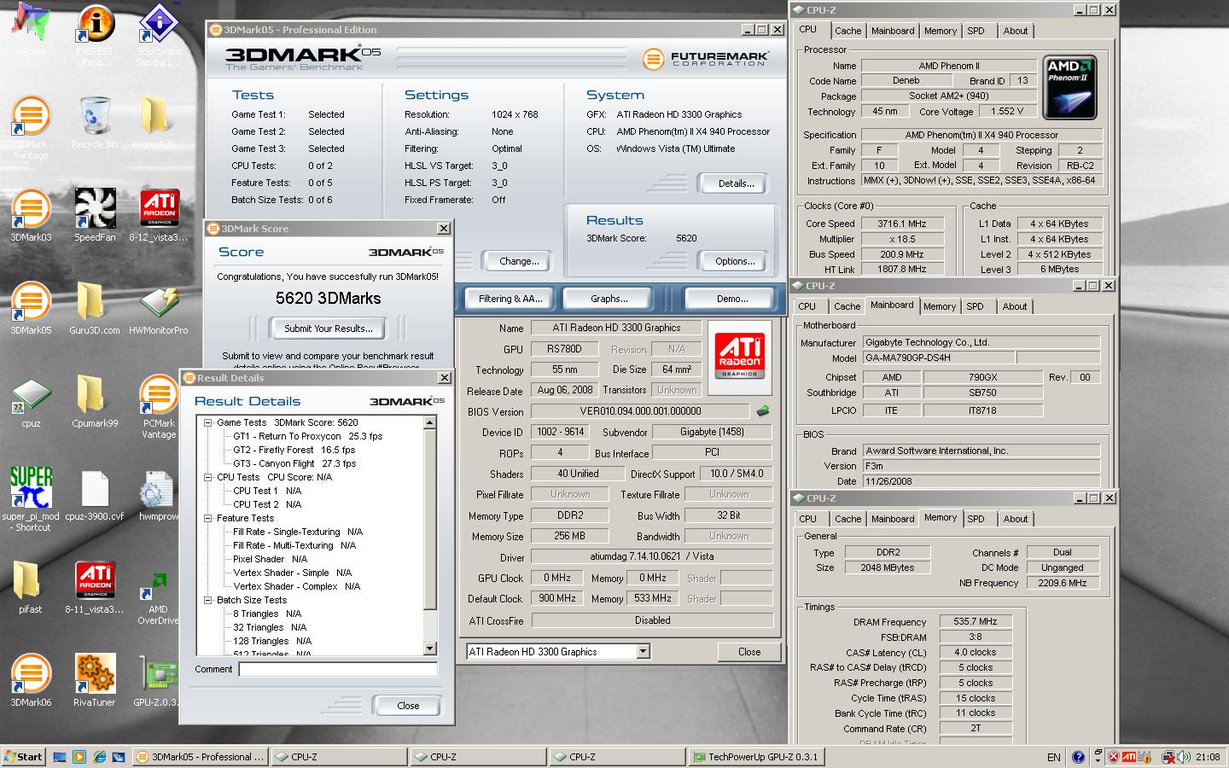Screen dimensions: 1229x768
Task: Switch to TechPowerUp GPU-Z taskbar item
Action: click(756, 757)
